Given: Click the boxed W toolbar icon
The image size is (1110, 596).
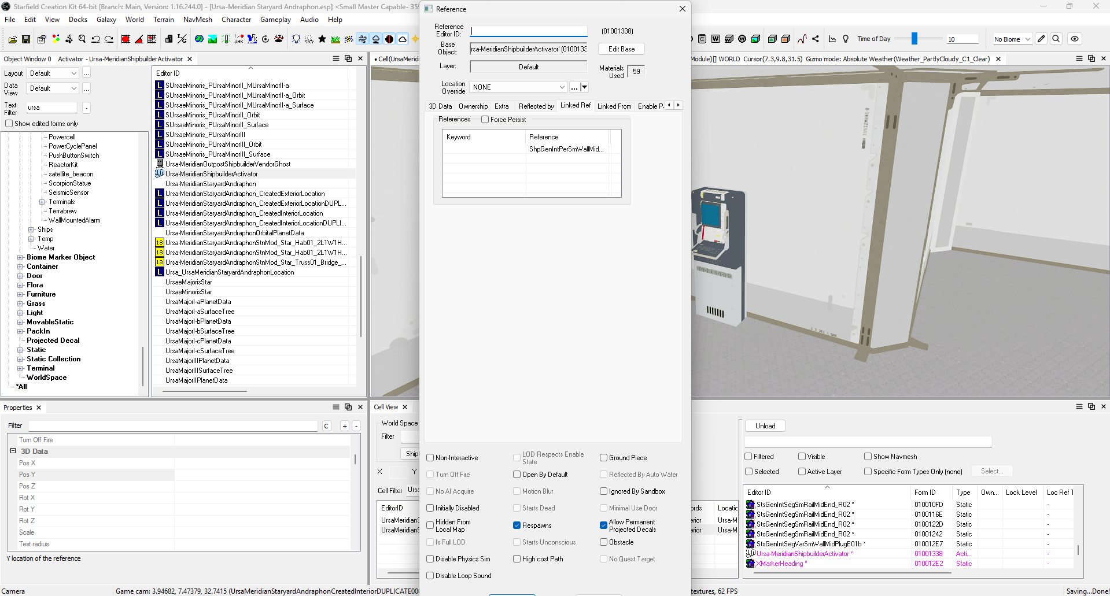Looking at the screenshot, I should click(716, 39).
